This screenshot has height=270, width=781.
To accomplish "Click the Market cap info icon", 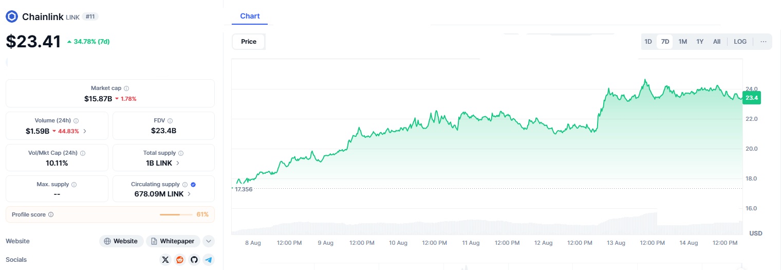I will coord(126,88).
